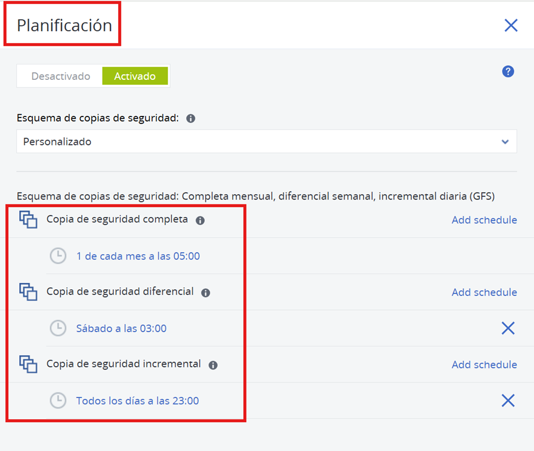Delete the Todos los días a las 23:00 schedule

tap(508, 401)
